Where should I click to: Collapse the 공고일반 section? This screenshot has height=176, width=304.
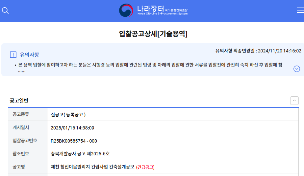click(294, 101)
